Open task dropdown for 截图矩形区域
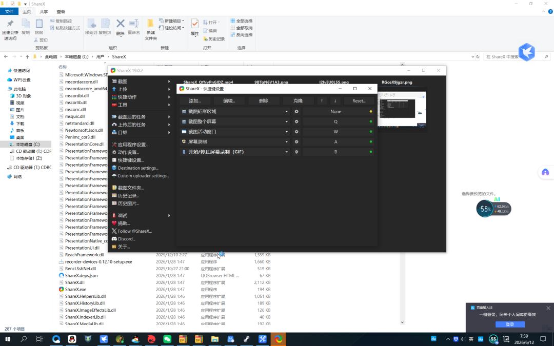The image size is (554, 346). tap(287, 112)
